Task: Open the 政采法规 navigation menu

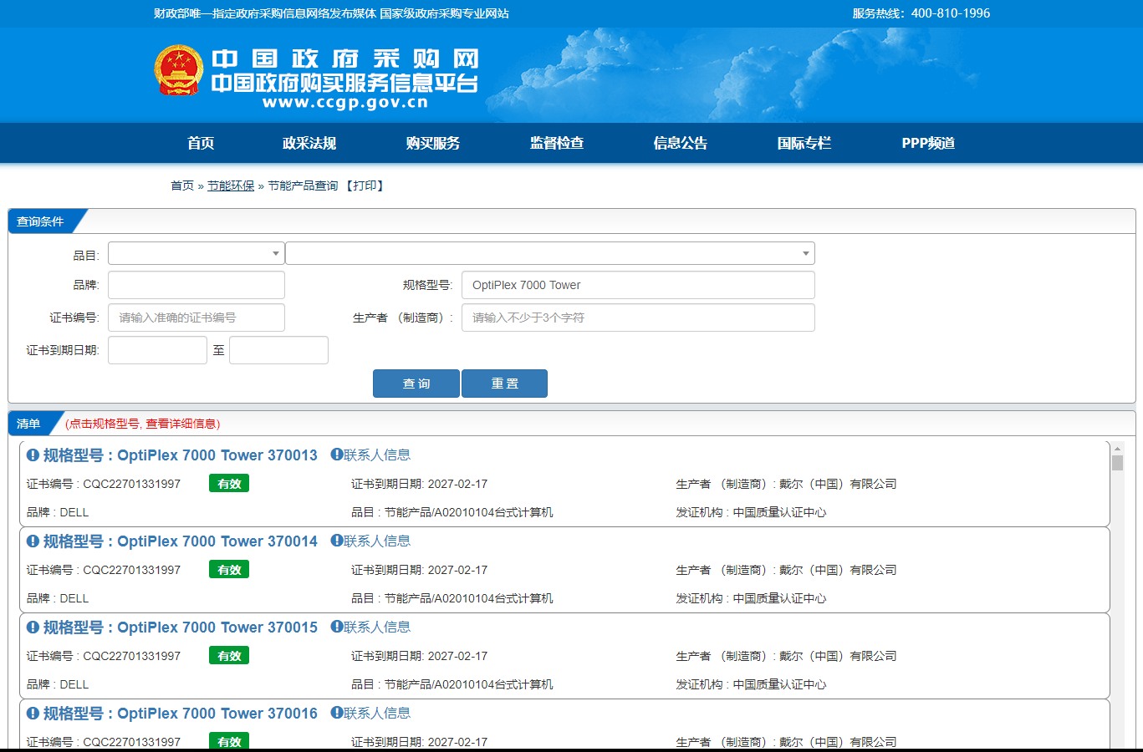Action: click(309, 143)
